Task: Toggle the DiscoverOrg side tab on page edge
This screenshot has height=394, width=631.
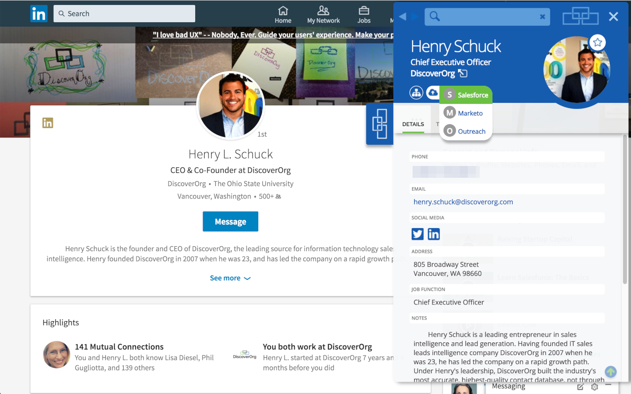Action: click(x=380, y=124)
